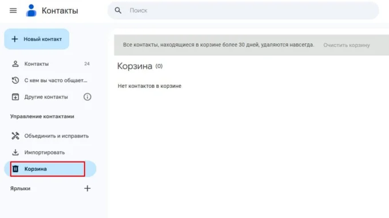Click Нет контактов в корзине message
389x218 pixels.
(x=150, y=86)
